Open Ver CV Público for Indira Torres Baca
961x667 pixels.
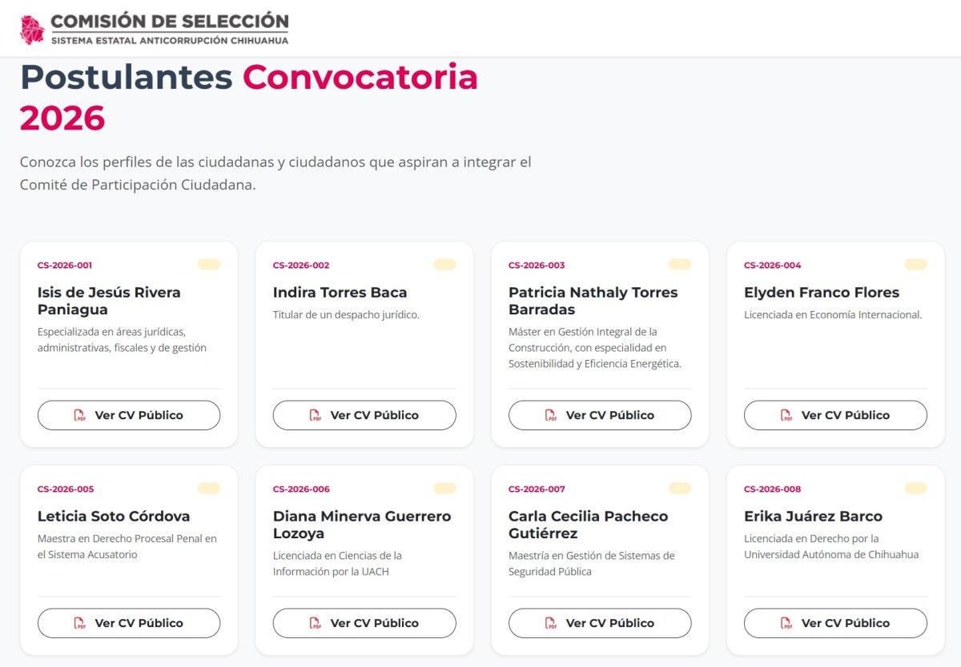click(x=364, y=415)
